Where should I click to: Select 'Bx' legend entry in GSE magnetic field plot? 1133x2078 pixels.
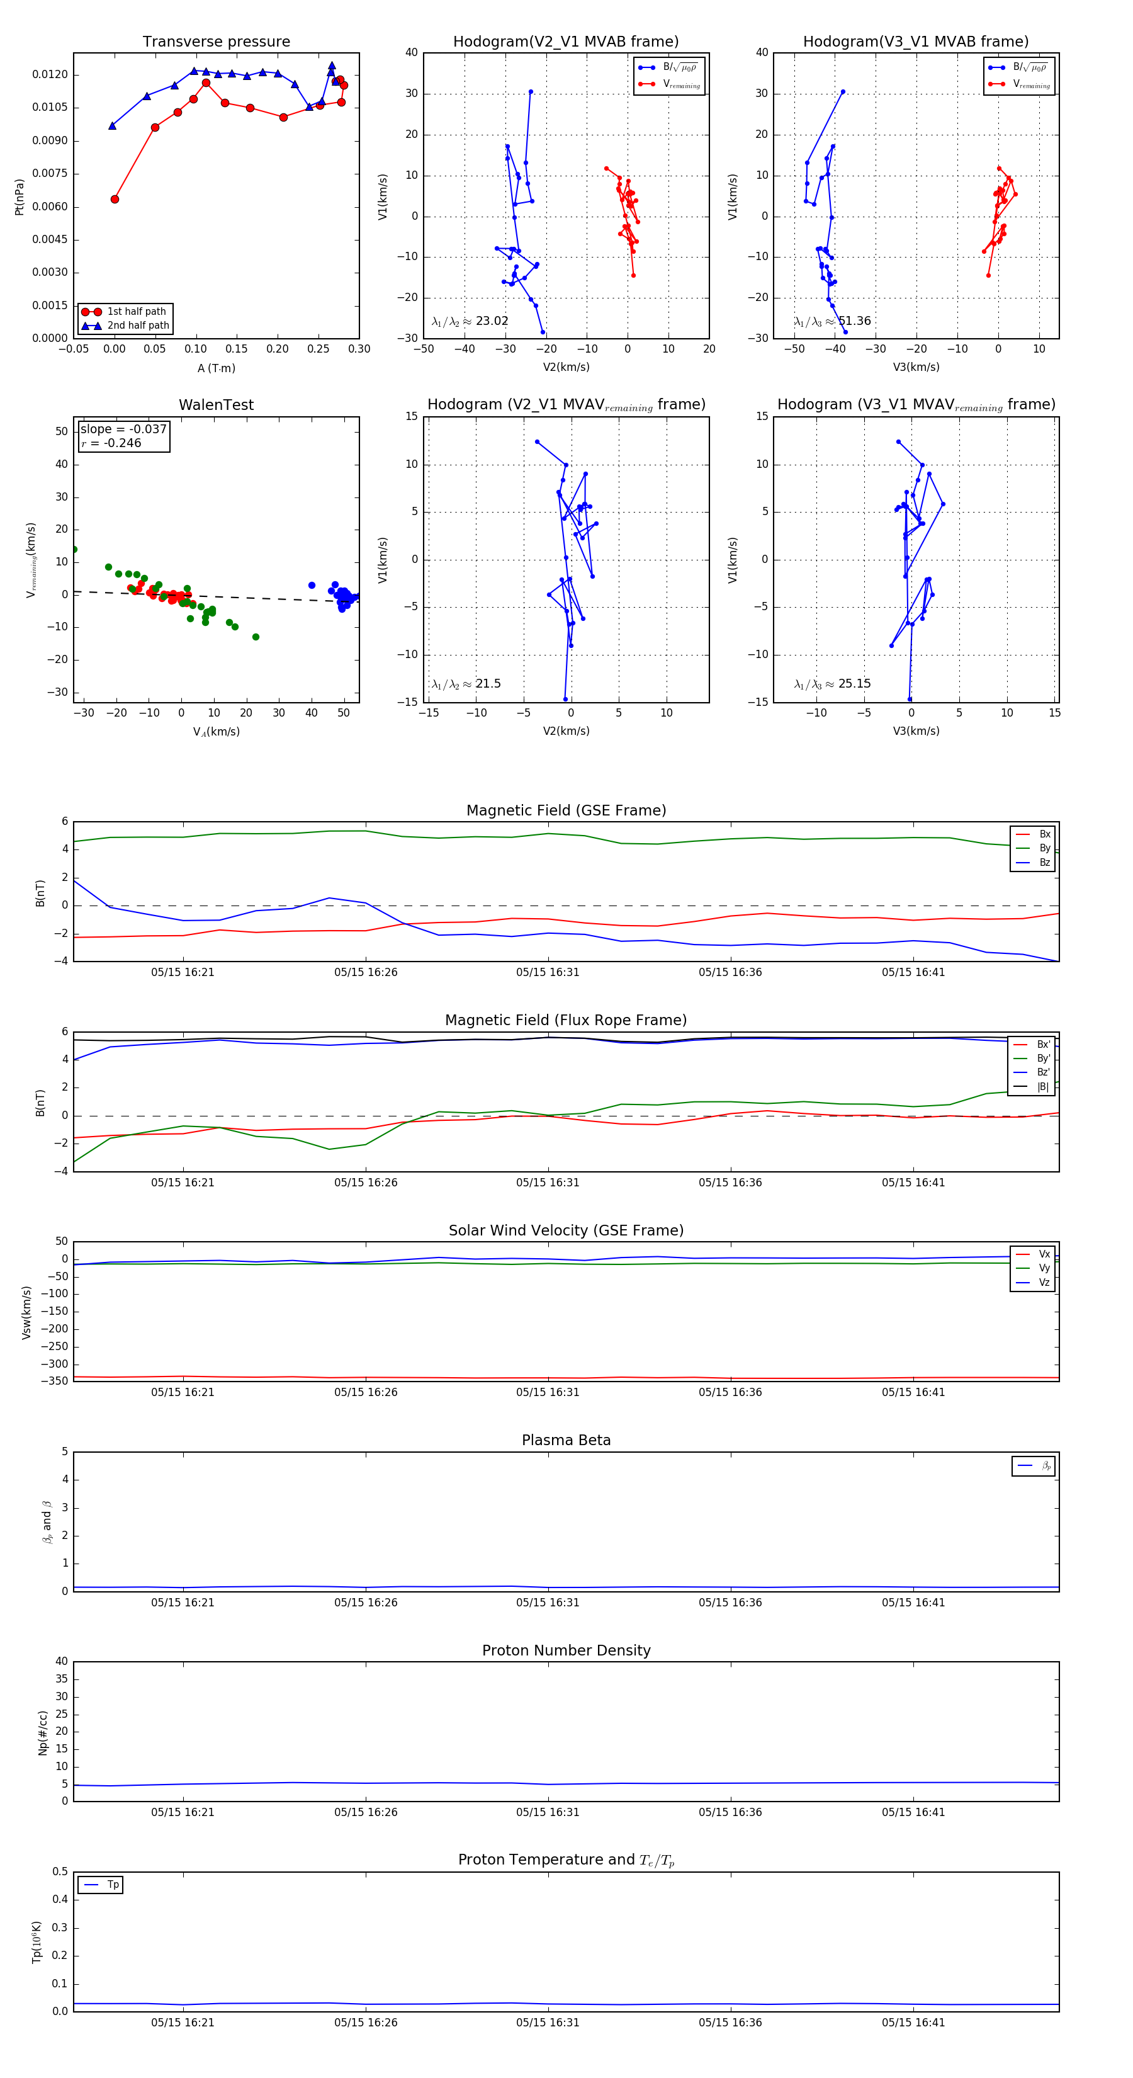[1033, 834]
